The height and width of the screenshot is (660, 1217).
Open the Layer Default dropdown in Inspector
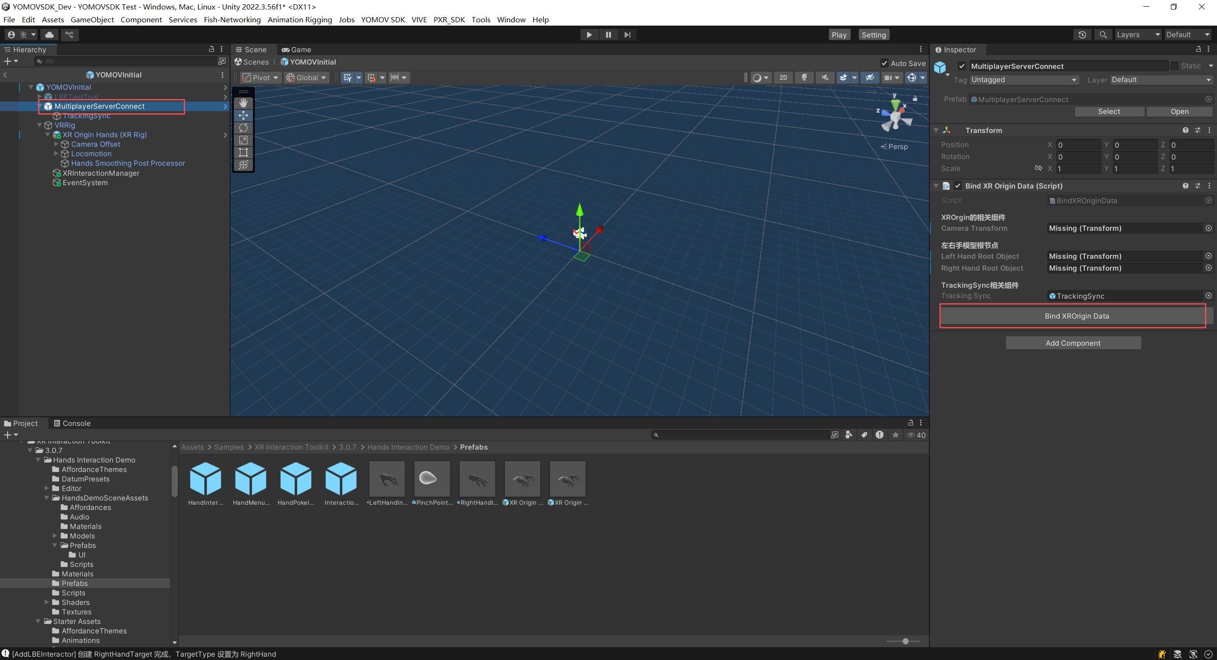click(1161, 80)
